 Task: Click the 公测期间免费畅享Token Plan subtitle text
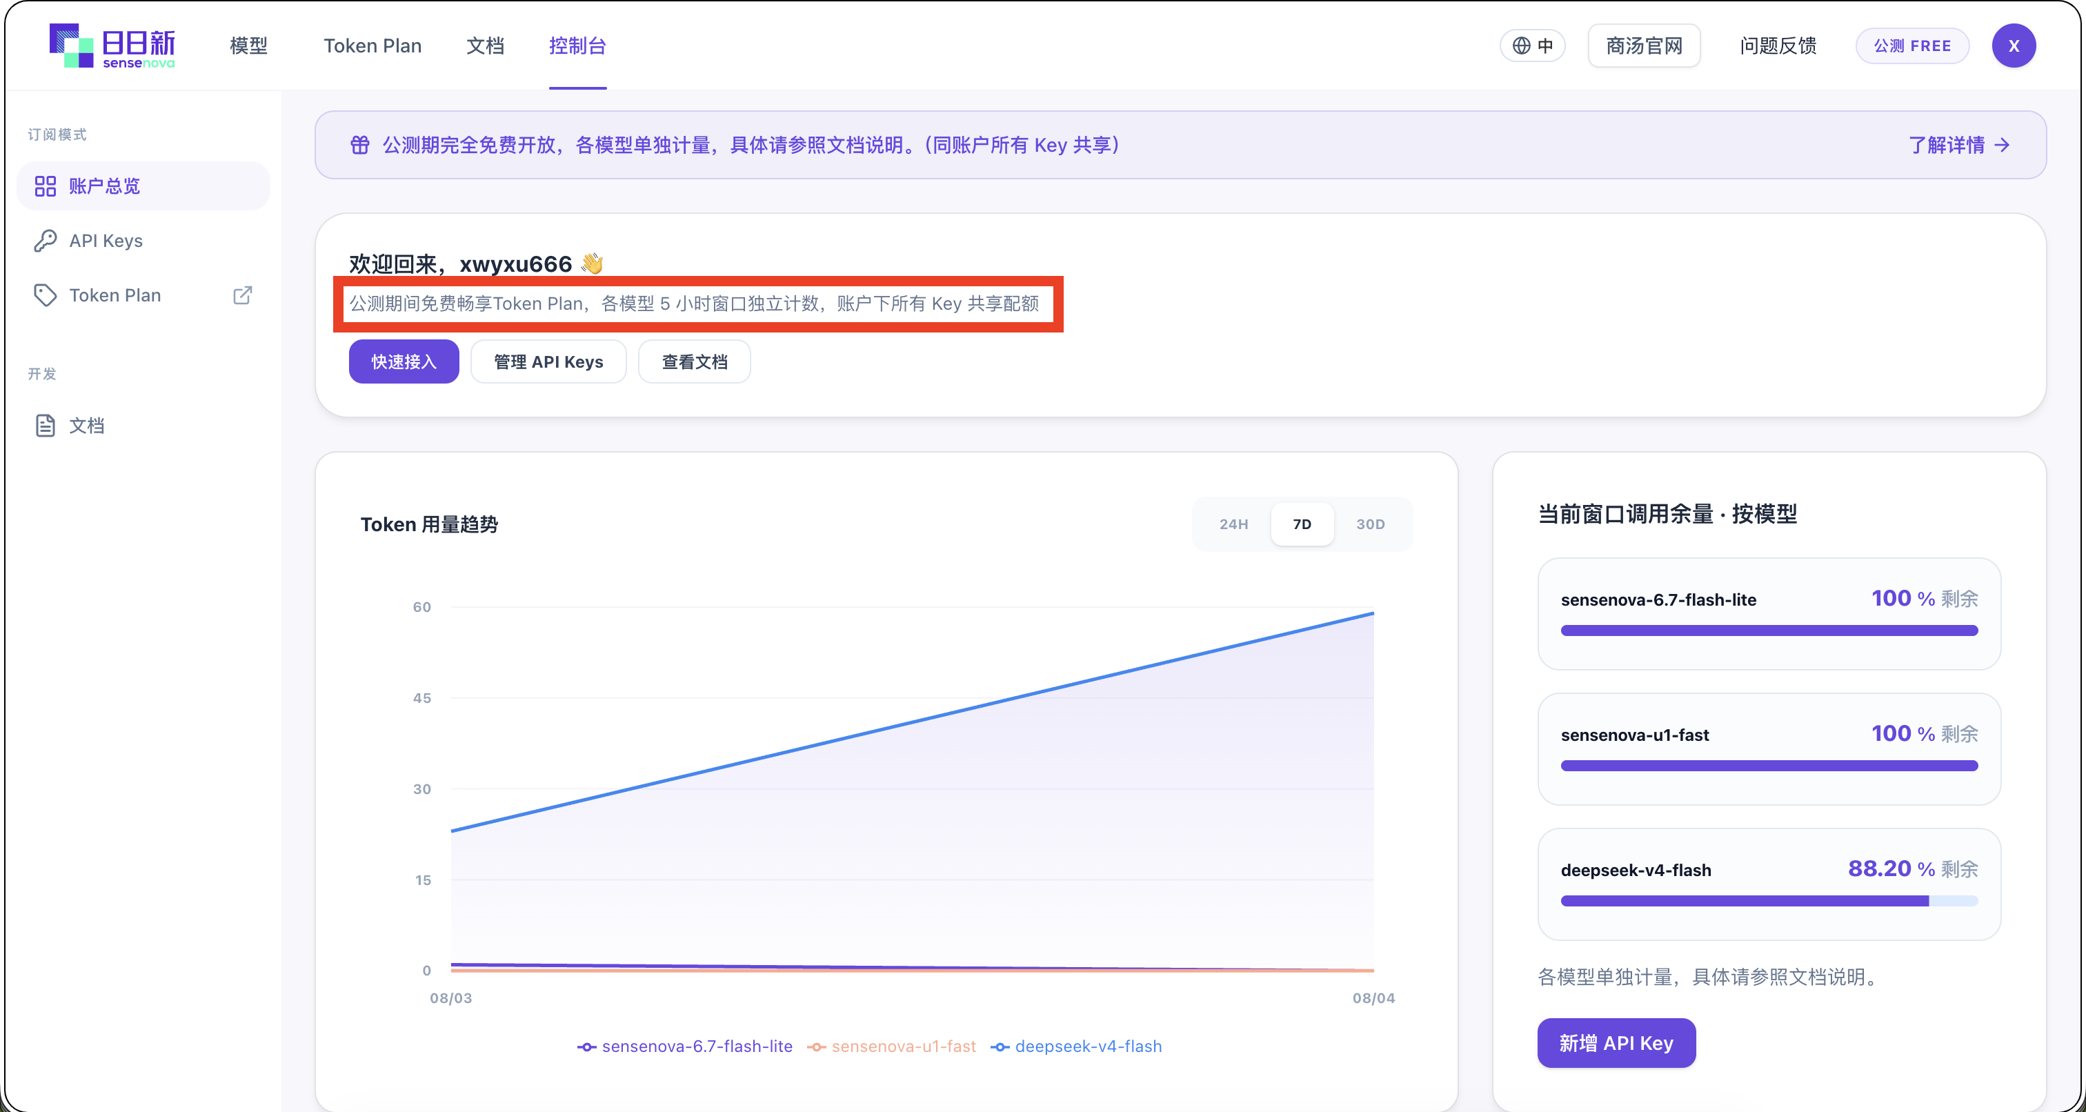tap(694, 304)
